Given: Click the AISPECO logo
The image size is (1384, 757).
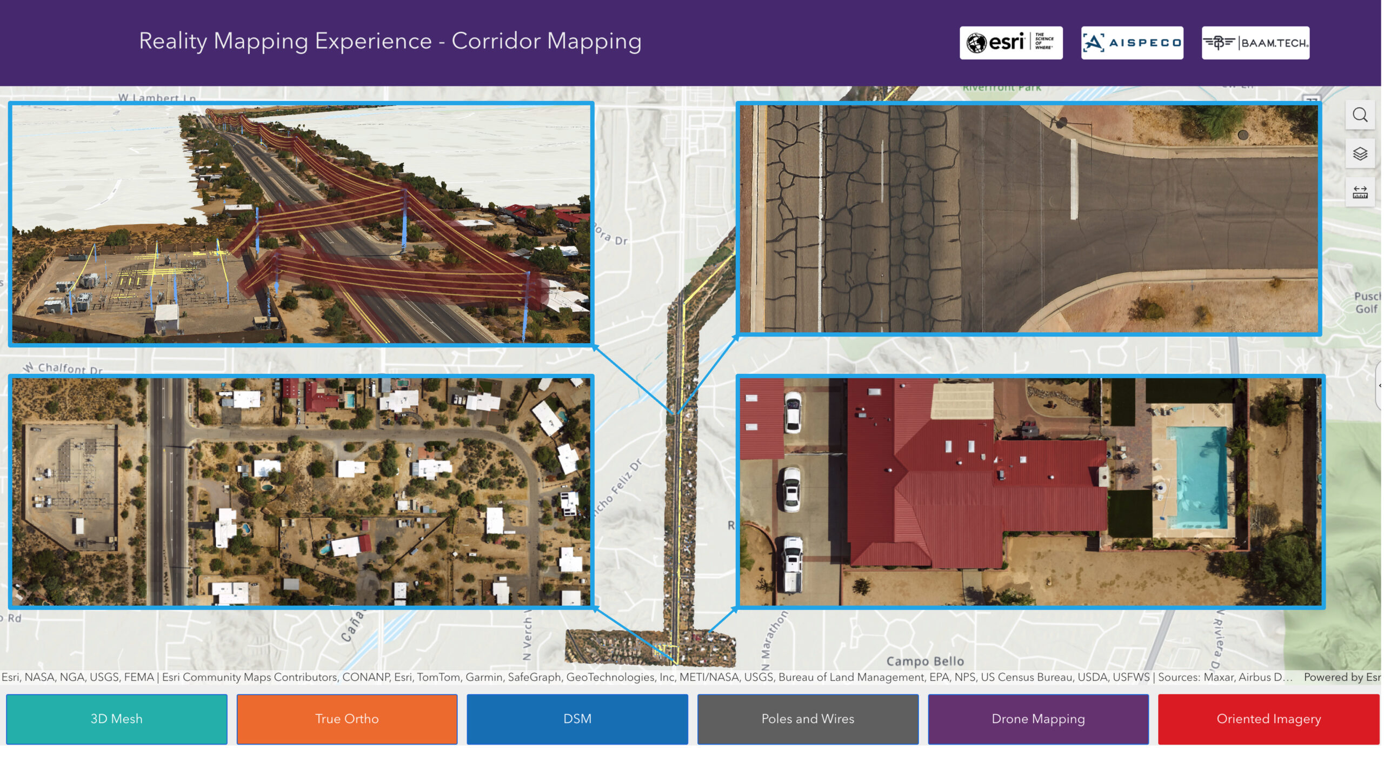Looking at the screenshot, I should (x=1132, y=43).
